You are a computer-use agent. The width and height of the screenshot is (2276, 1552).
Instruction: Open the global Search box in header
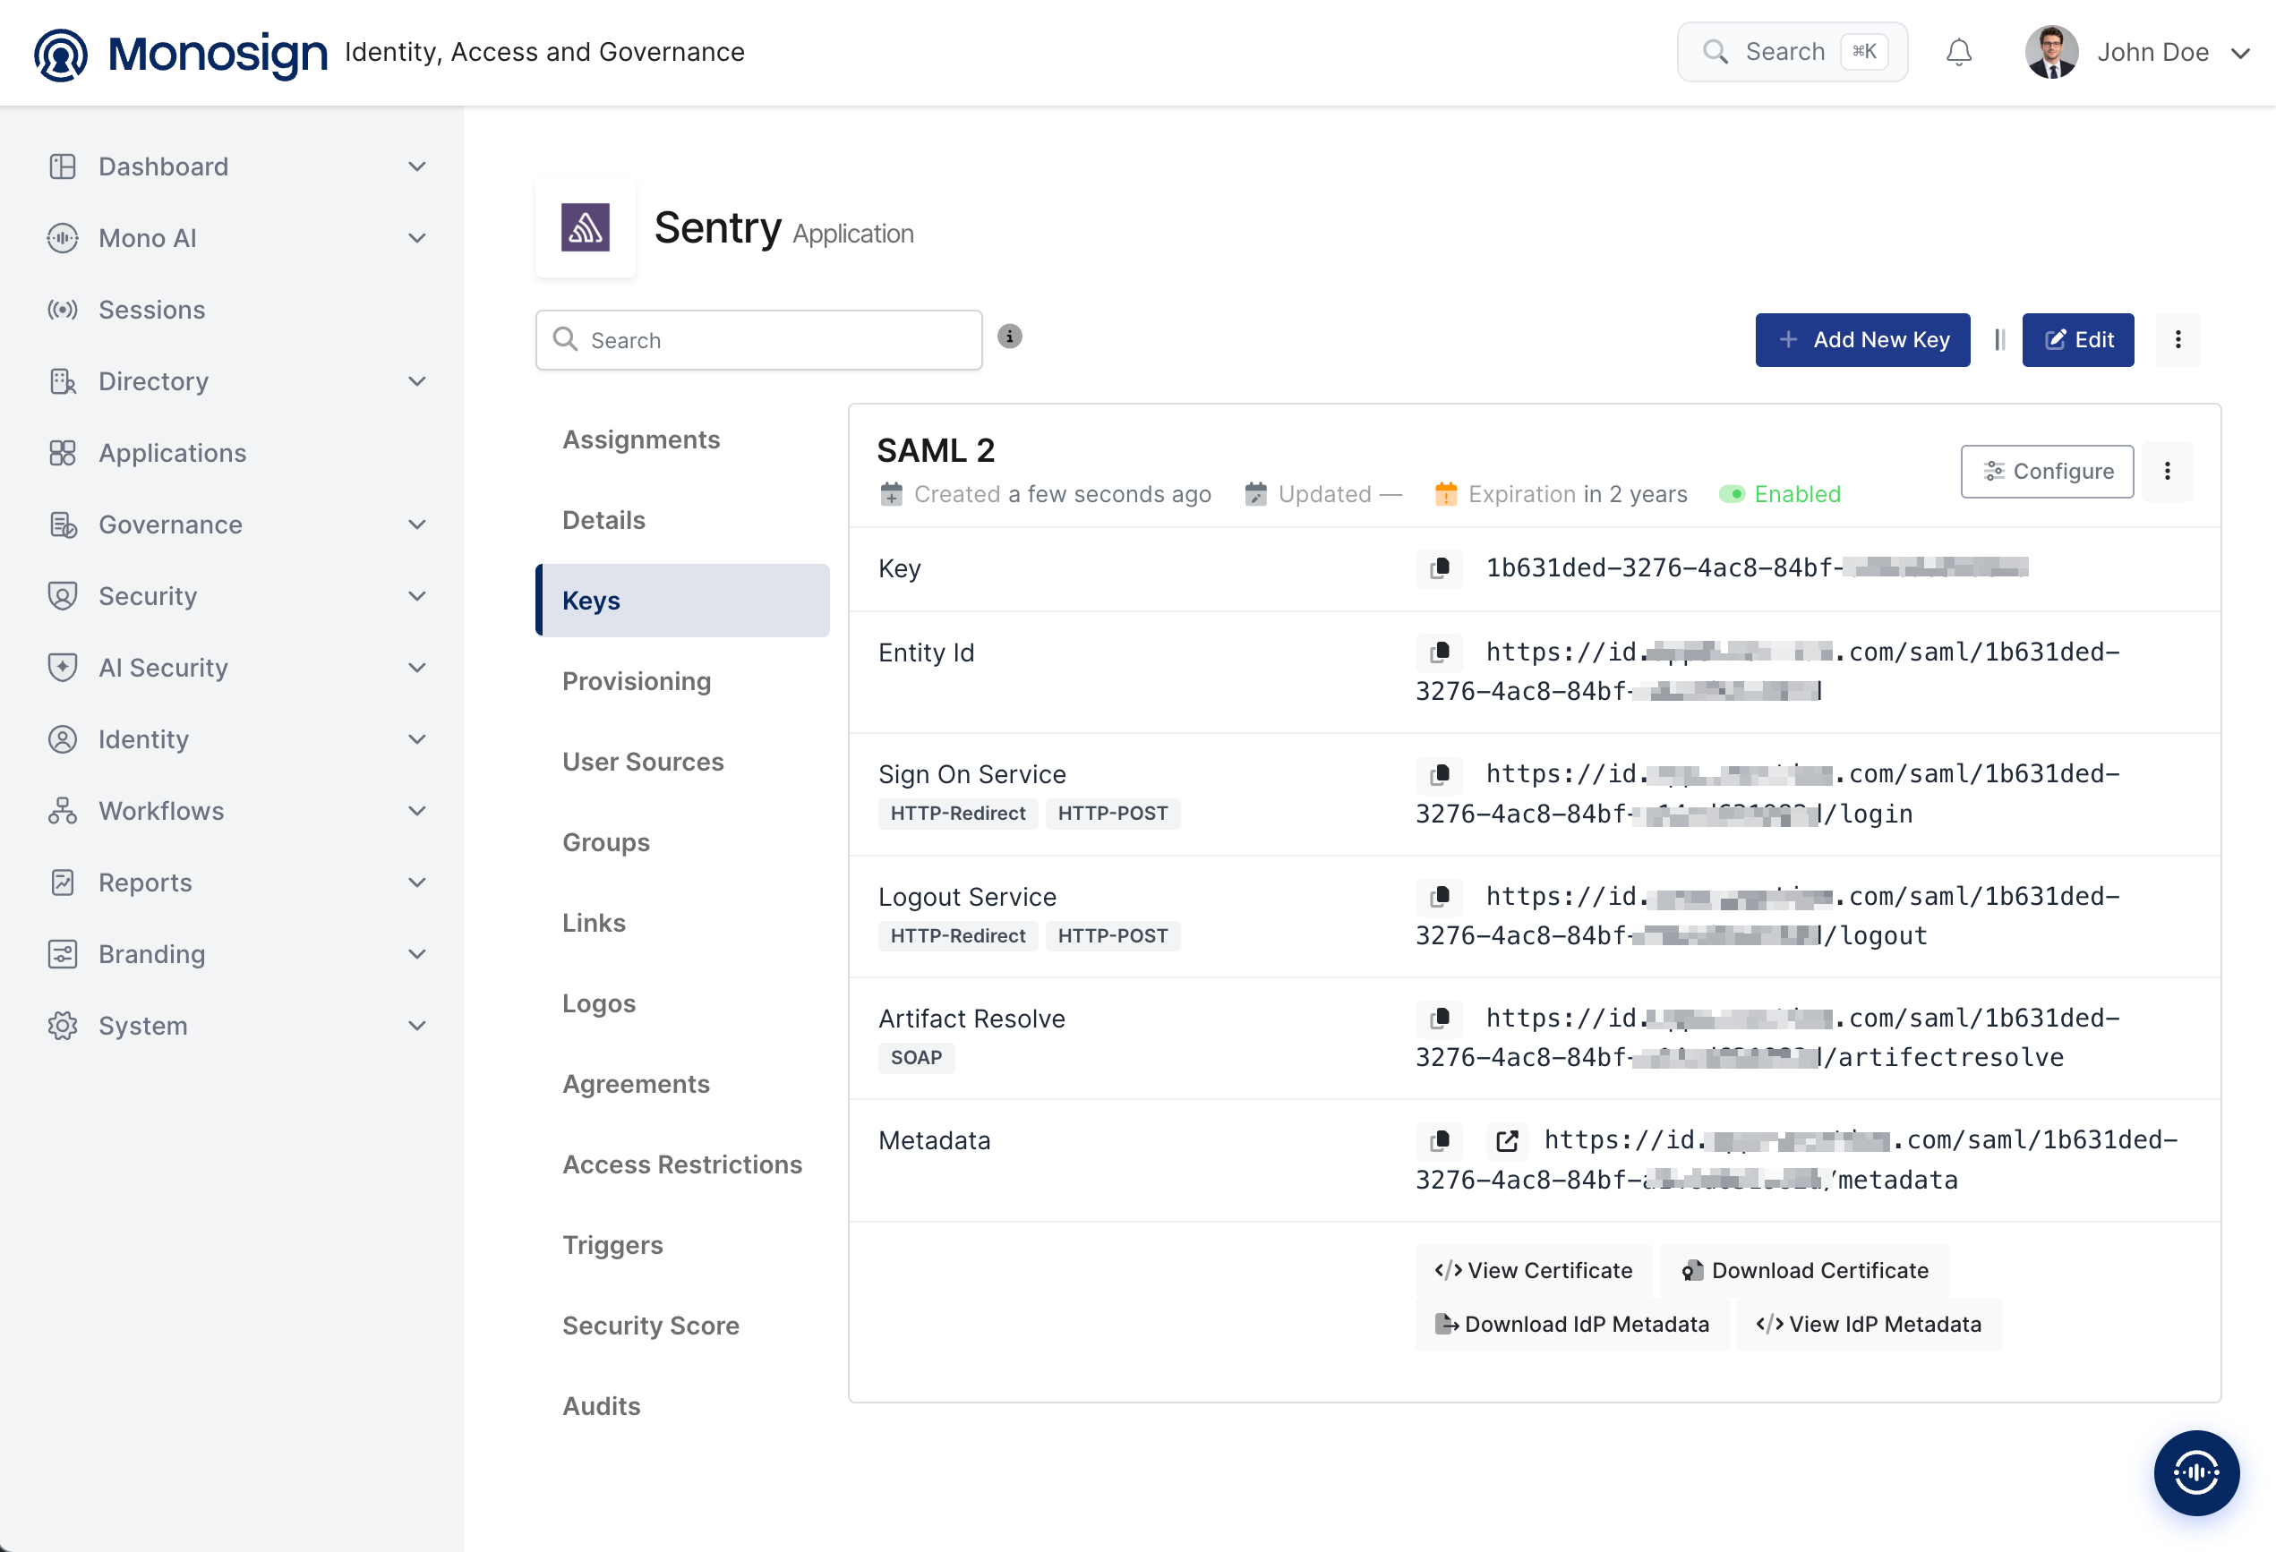(x=1793, y=52)
